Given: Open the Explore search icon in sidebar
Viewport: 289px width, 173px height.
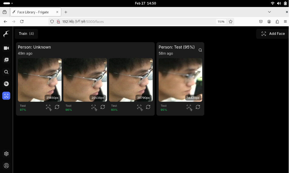Looking at the screenshot, I should point(6,72).
